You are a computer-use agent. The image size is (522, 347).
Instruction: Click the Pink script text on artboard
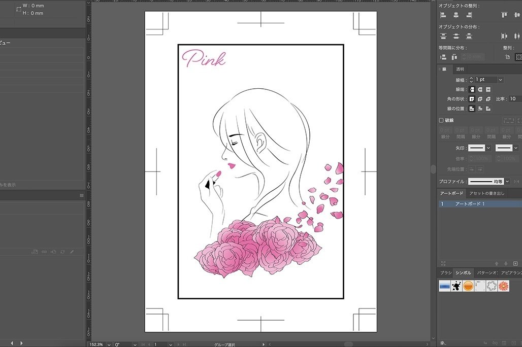204,58
